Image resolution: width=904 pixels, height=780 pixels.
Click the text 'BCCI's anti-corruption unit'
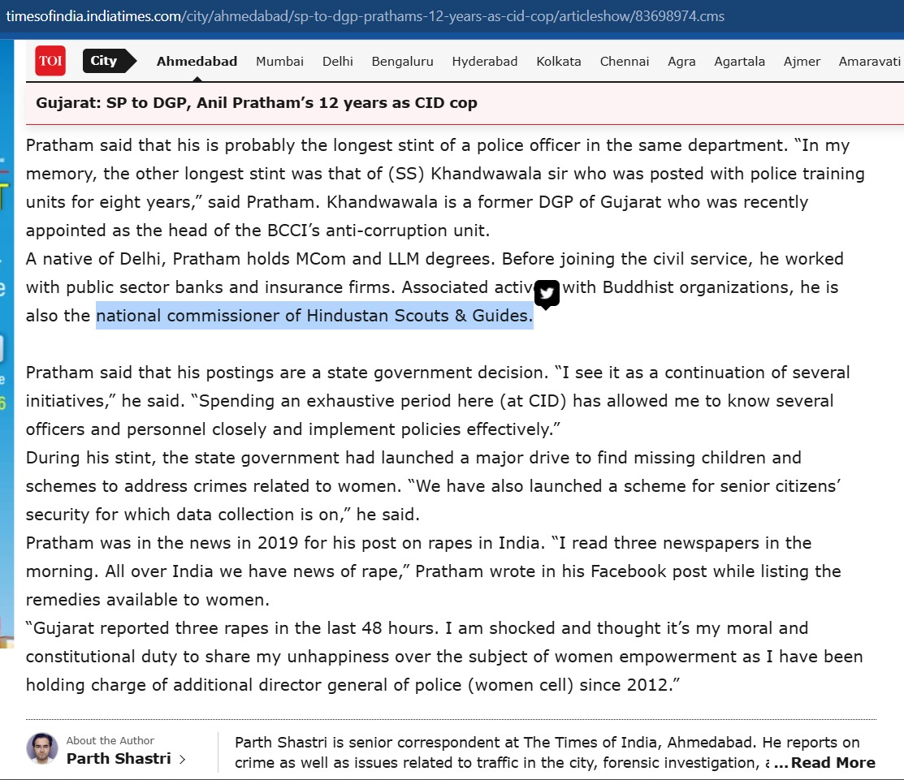coord(378,231)
